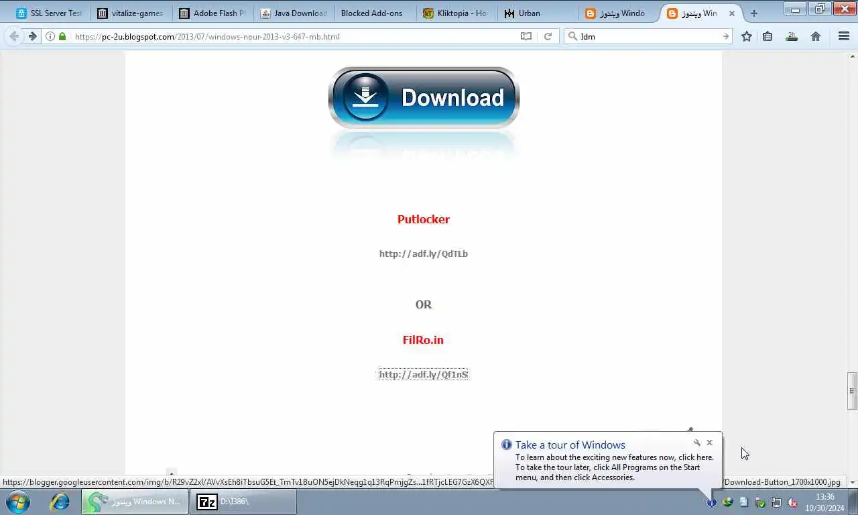This screenshot has height=515, width=858.
Task: Open balloon options with the wrench icon
Action: tap(697, 443)
